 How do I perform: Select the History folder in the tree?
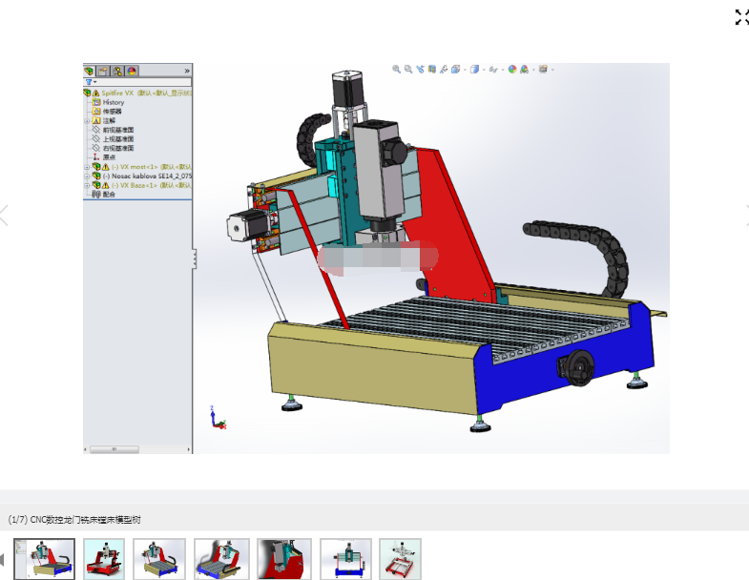point(114,102)
